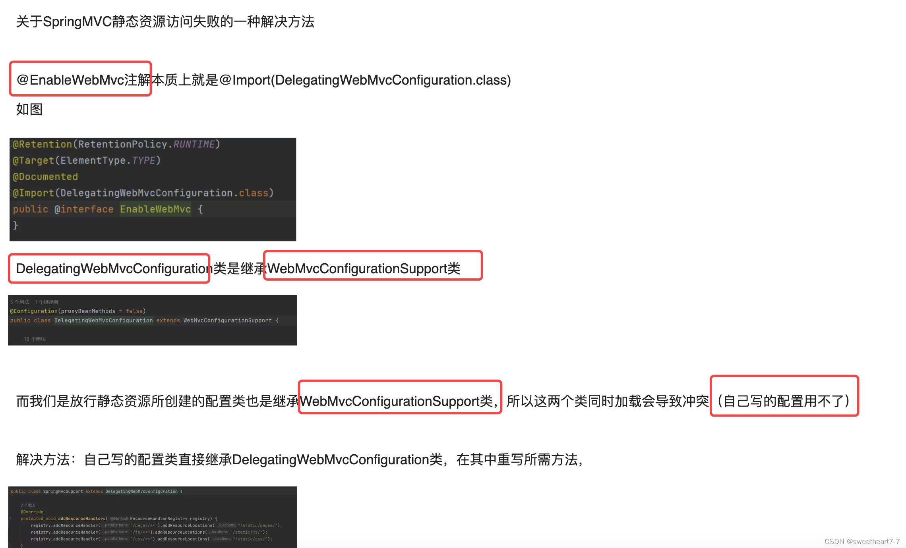906x548 pixels.
Task: Click the '@Override' annotation in the last code image
Action: click(32, 512)
